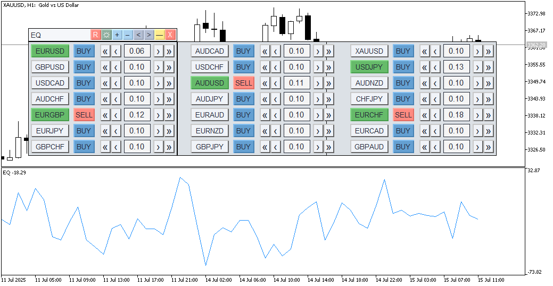Toggle the EURCHF symbol button
This screenshot has width=553, height=286.
pyautogui.click(x=369, y=115)
